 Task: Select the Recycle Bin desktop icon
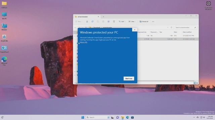point(4,38)
